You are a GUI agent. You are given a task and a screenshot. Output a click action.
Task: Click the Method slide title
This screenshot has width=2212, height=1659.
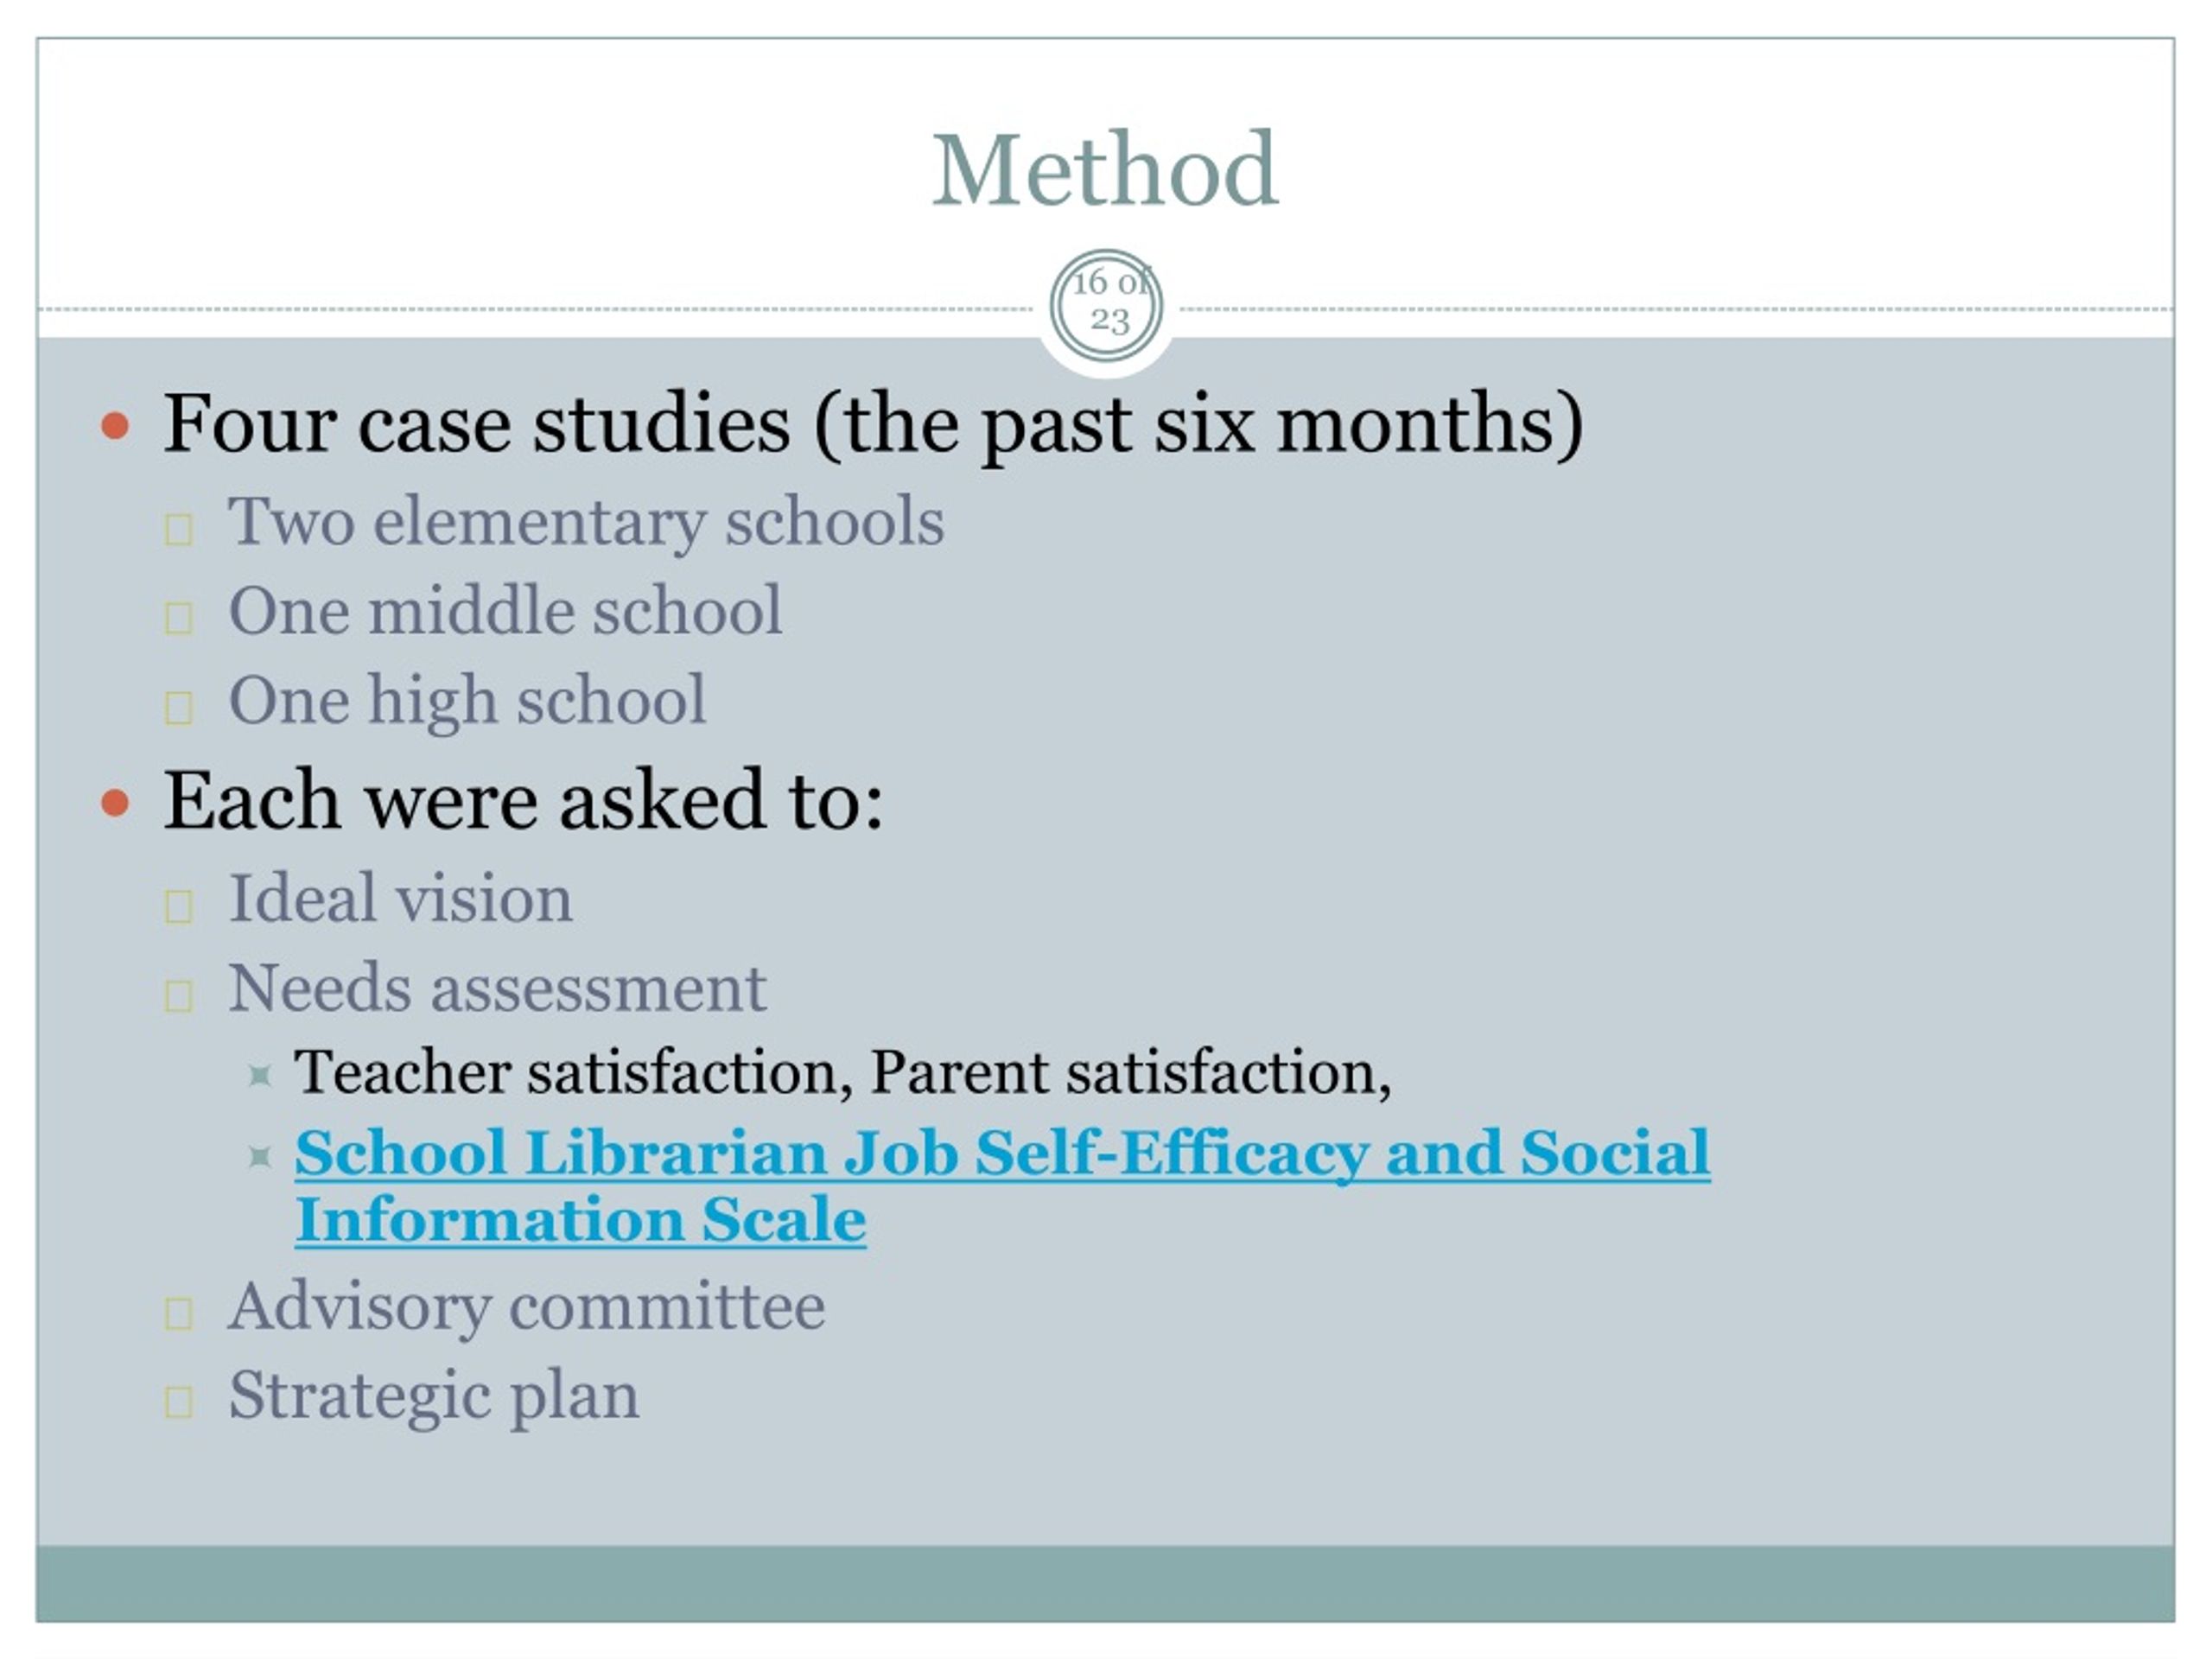tap(1105, 170)
